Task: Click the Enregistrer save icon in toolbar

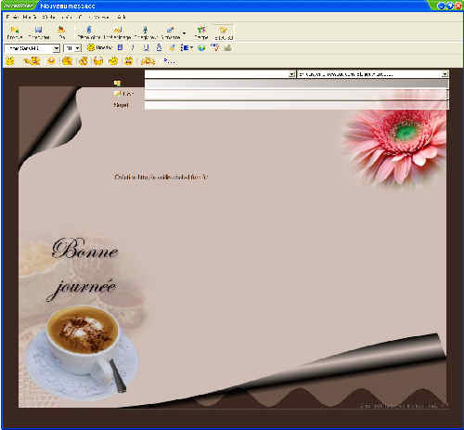Action: [x=39, y=33]
